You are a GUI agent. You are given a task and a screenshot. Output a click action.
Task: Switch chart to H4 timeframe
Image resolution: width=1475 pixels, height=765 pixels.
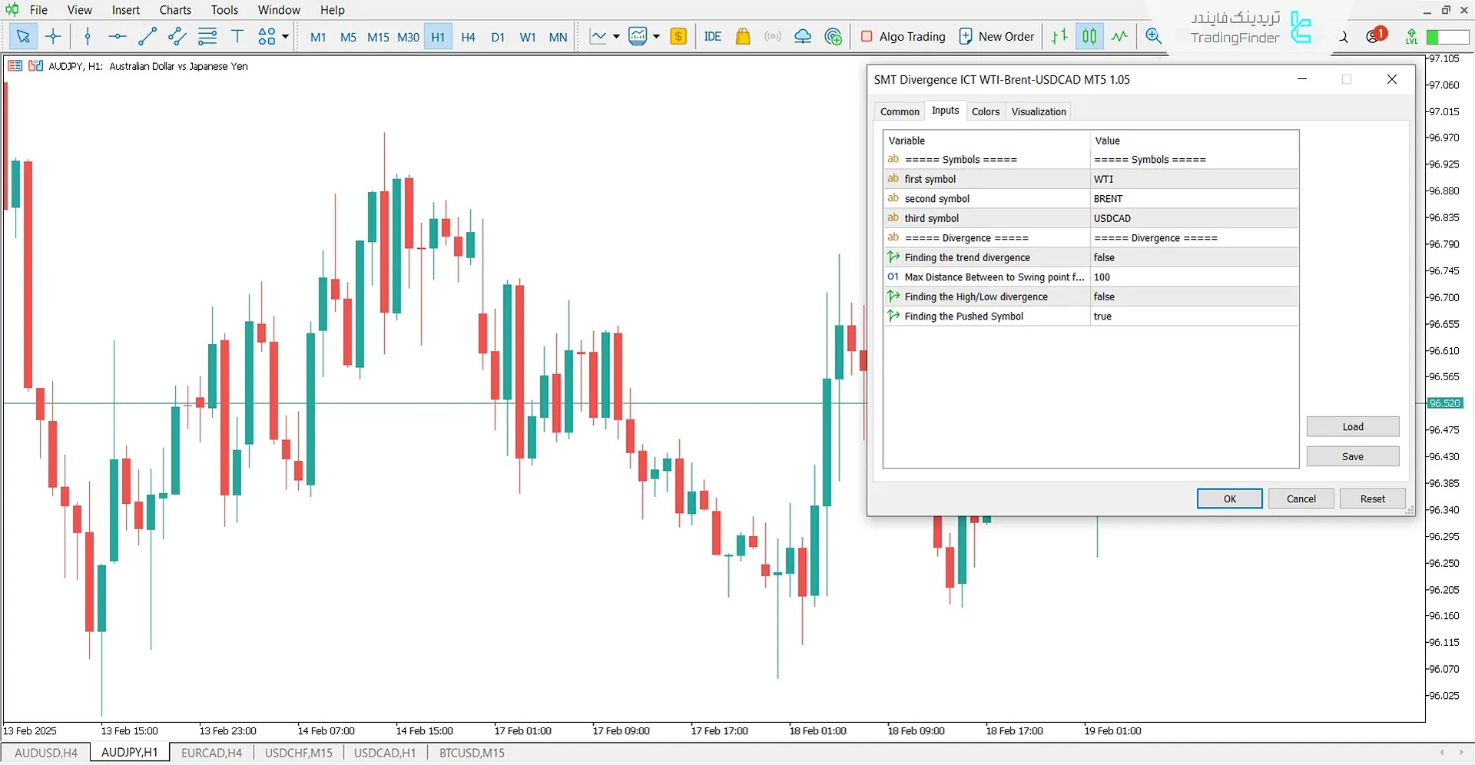click(468, 37)
